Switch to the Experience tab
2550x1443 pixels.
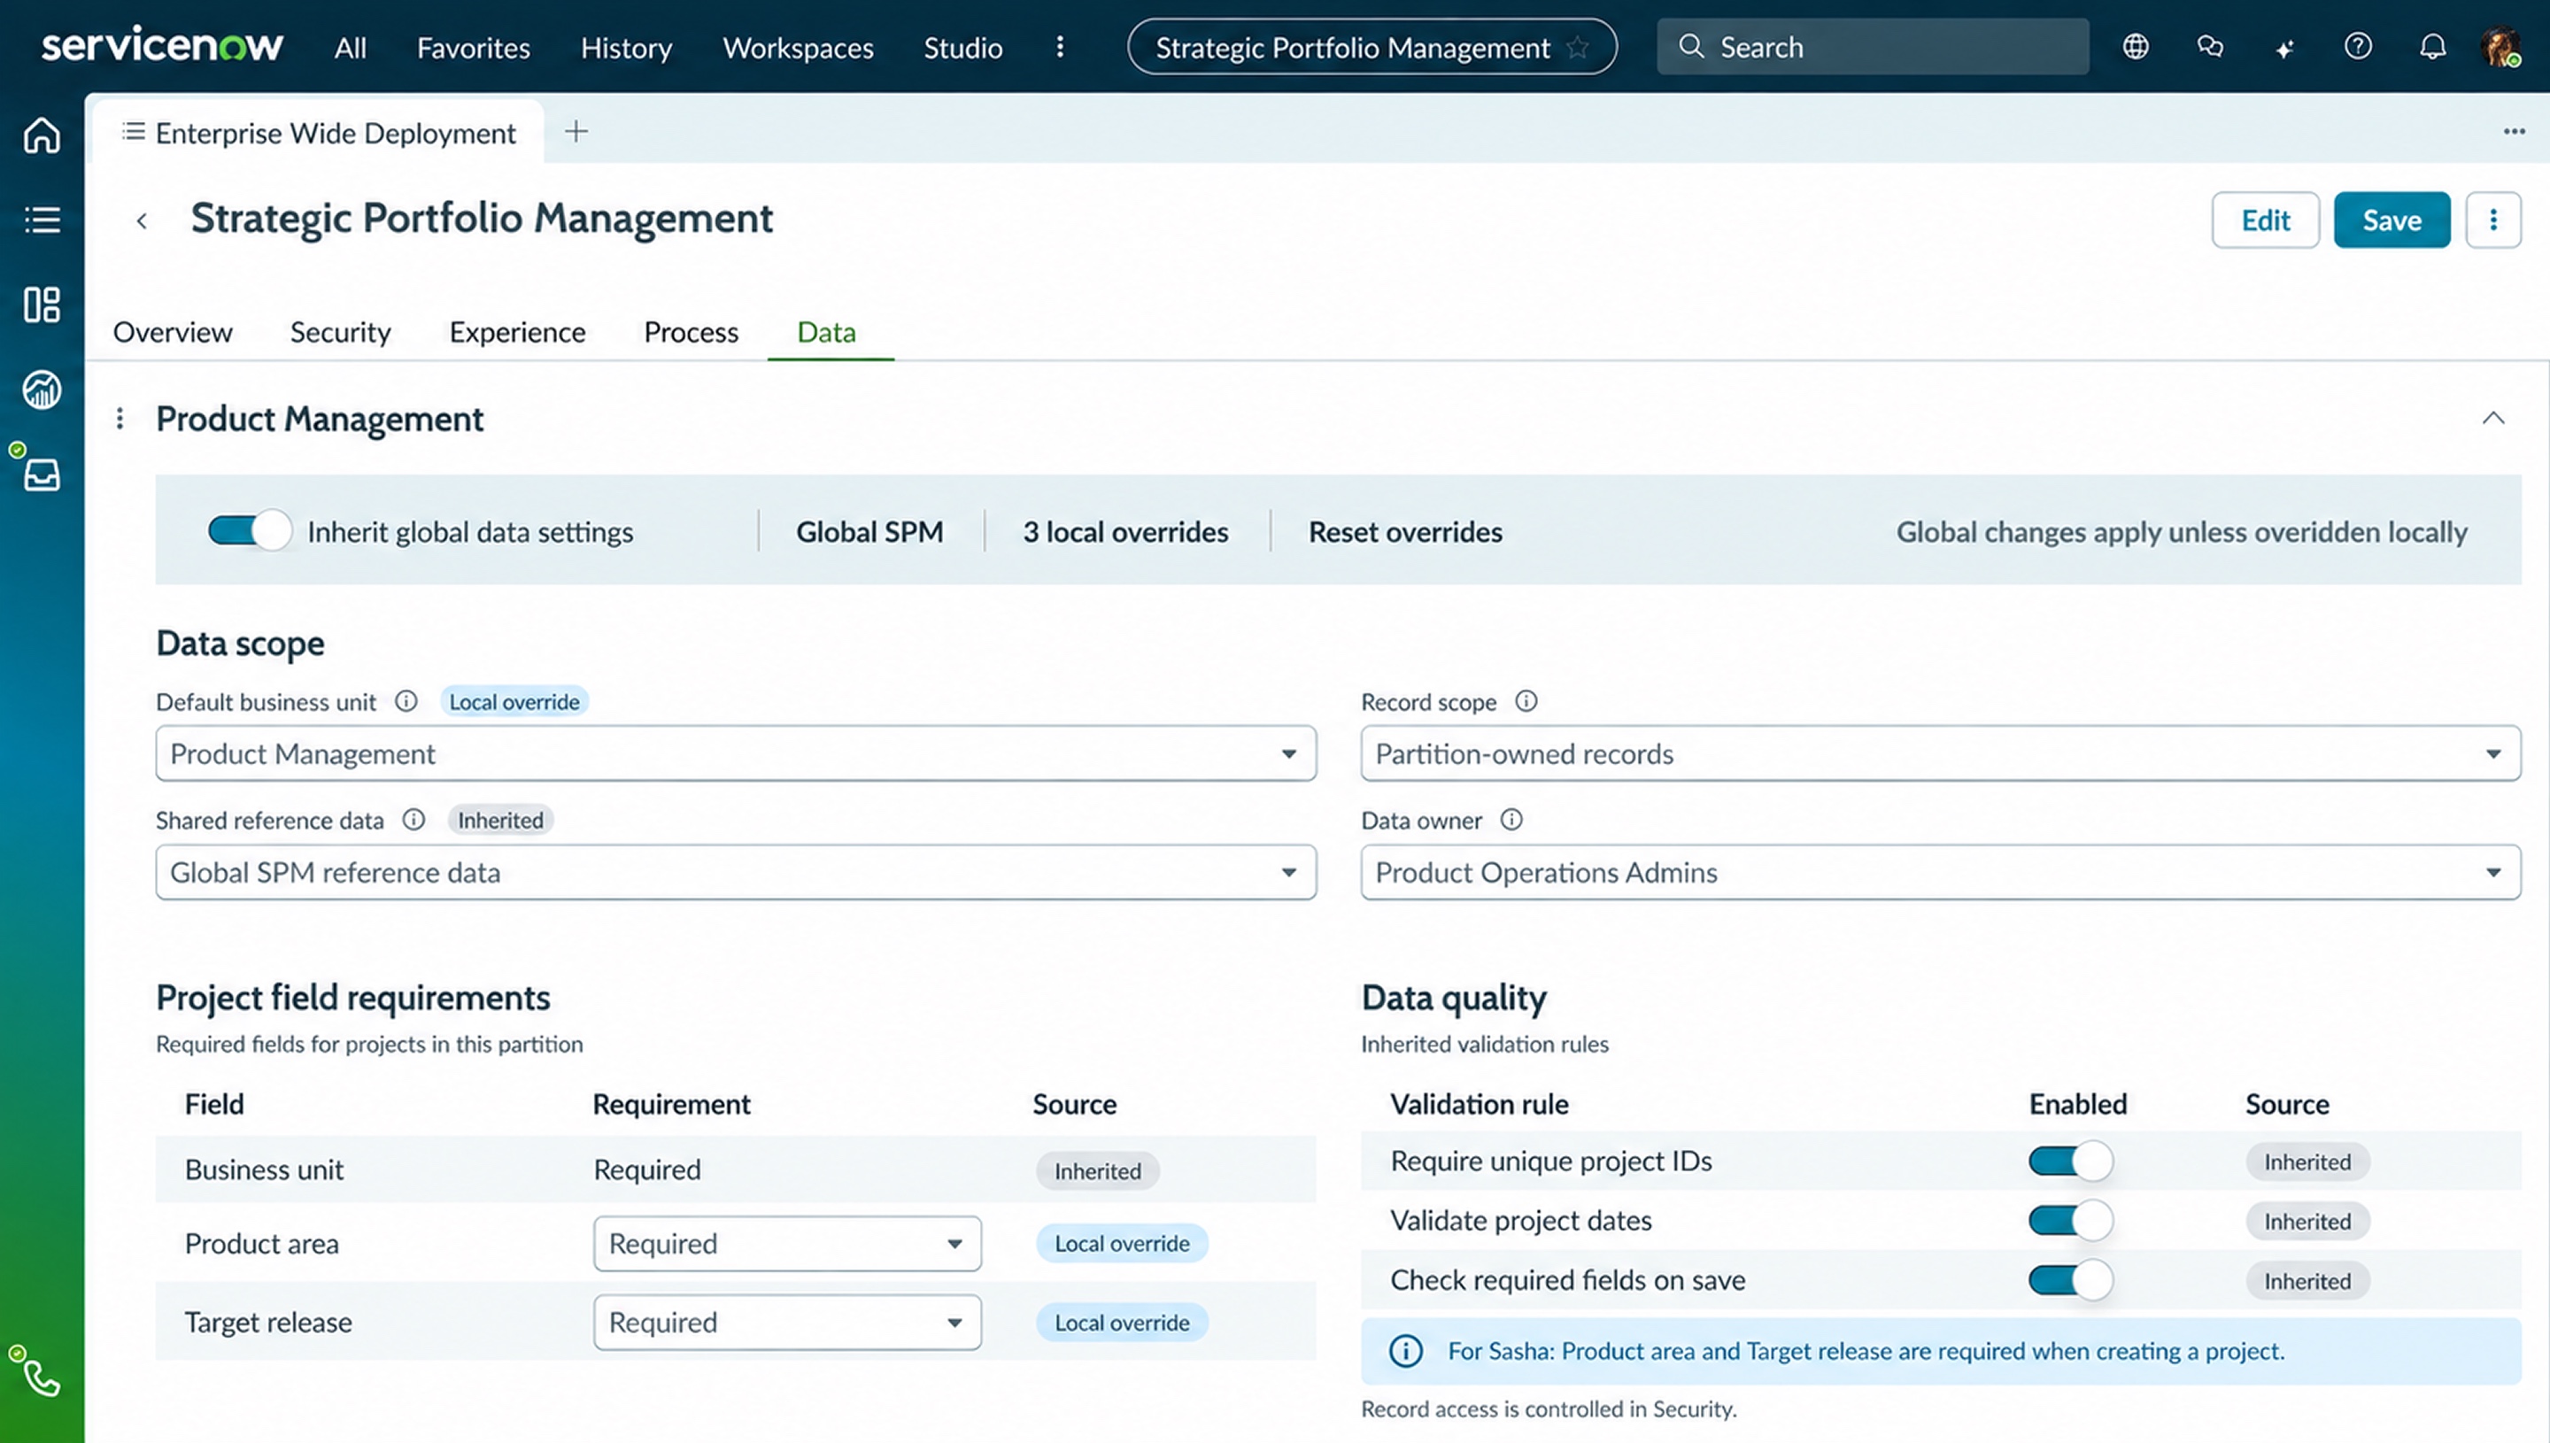(x=517, y=332)
